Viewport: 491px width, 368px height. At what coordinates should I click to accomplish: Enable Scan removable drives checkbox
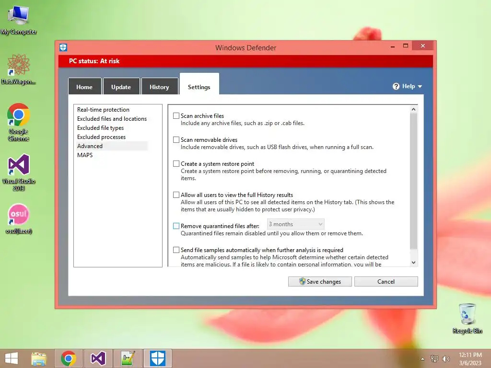coord(176,140)
